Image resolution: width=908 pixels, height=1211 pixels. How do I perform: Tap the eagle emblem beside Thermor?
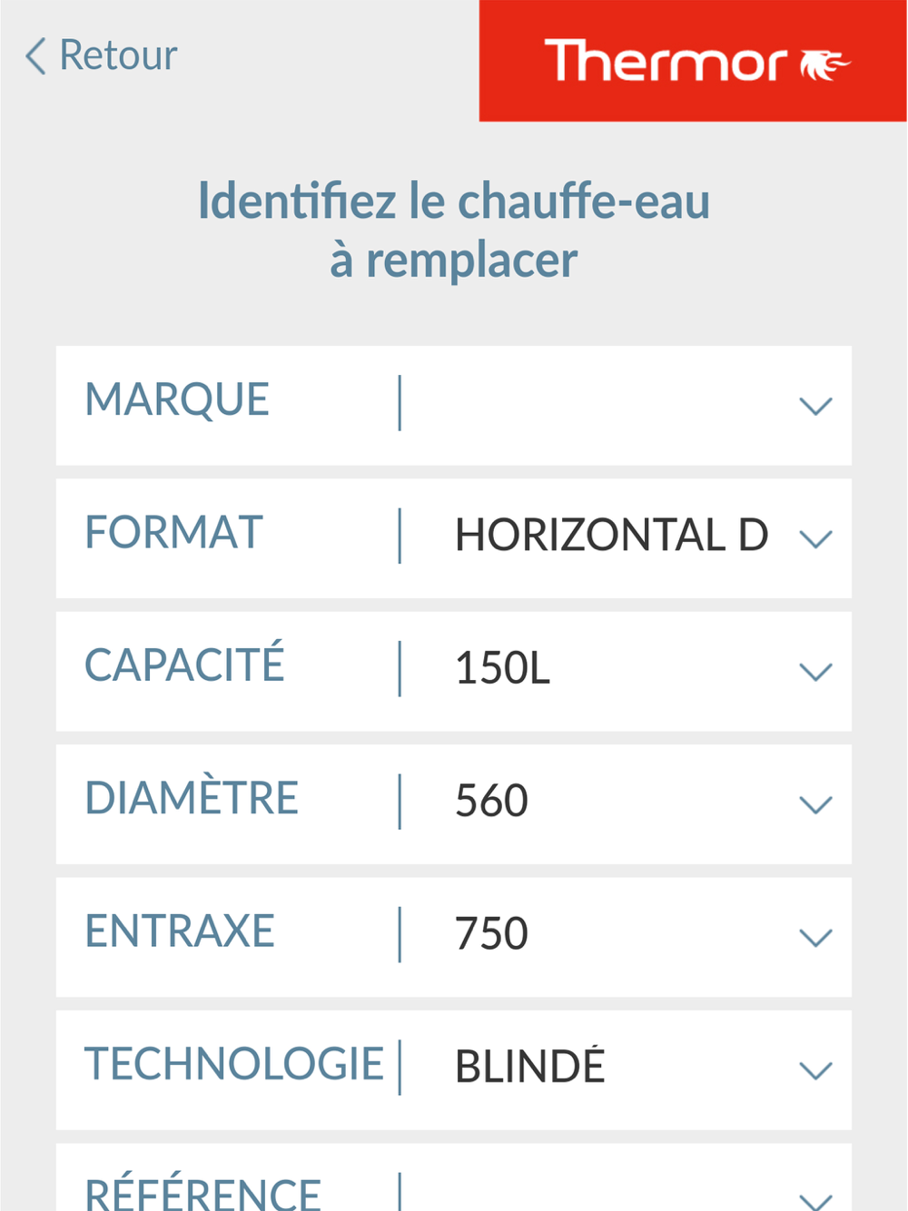pos(824,64)
